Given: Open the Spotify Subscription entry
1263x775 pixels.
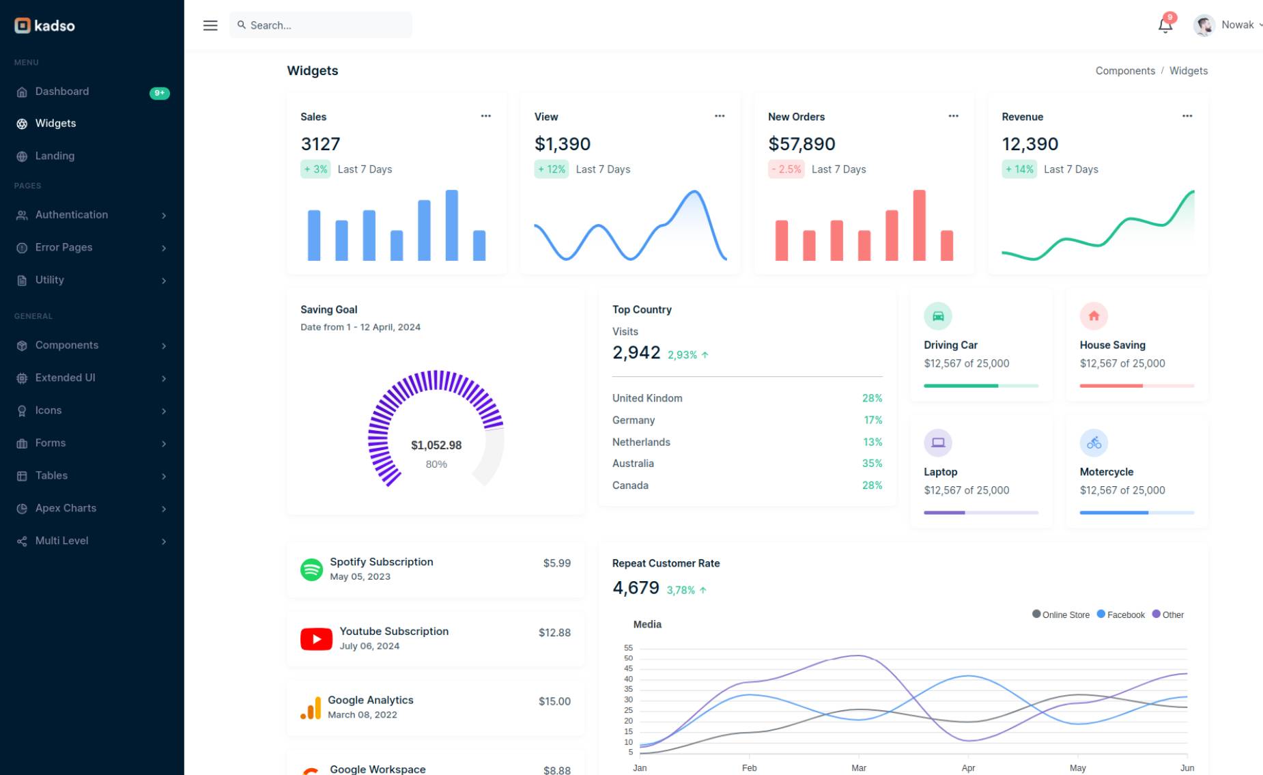Looking at the screenshot, I should tap(436, 569).
